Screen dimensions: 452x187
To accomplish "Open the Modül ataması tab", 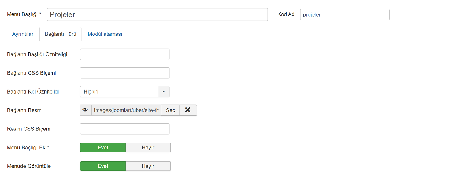I will click(x=105, y=34).
